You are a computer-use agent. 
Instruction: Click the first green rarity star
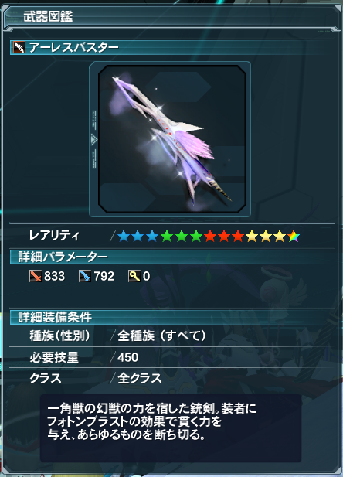(x=167, y=236)
